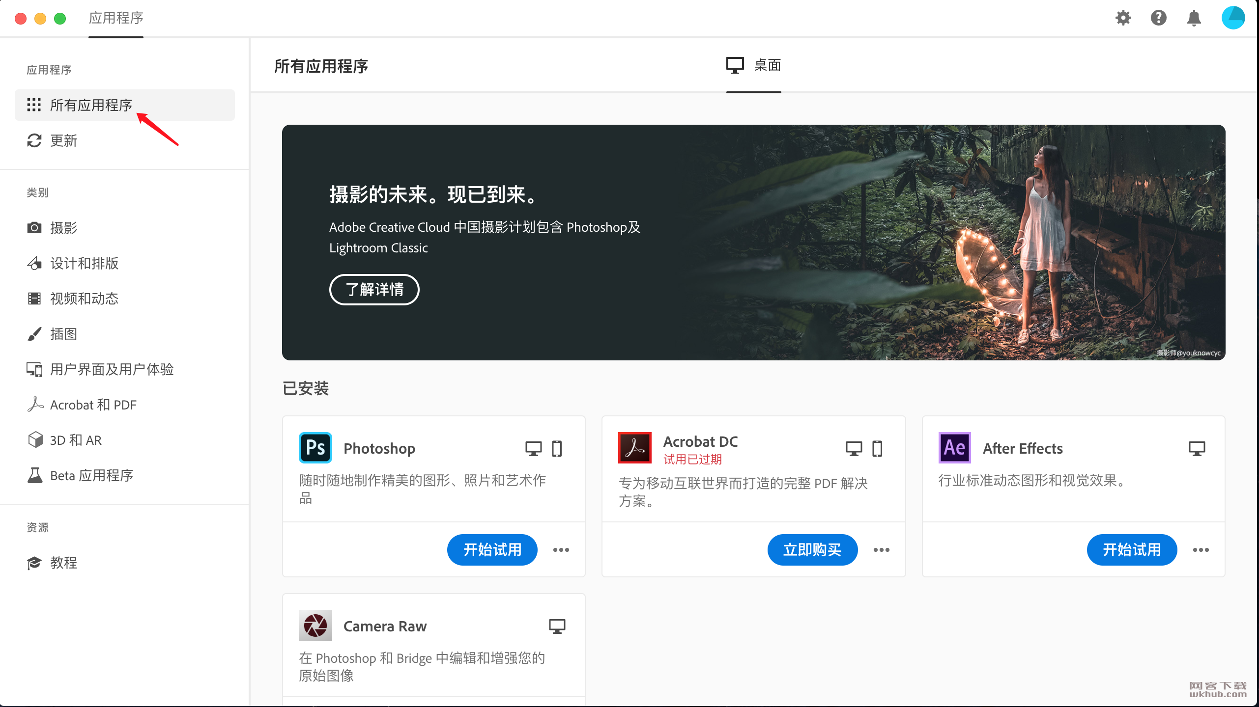Open Acrobat DC's more options ellipsis menu
This screenshot has height=707, width=1259.
tap(881, 550)
